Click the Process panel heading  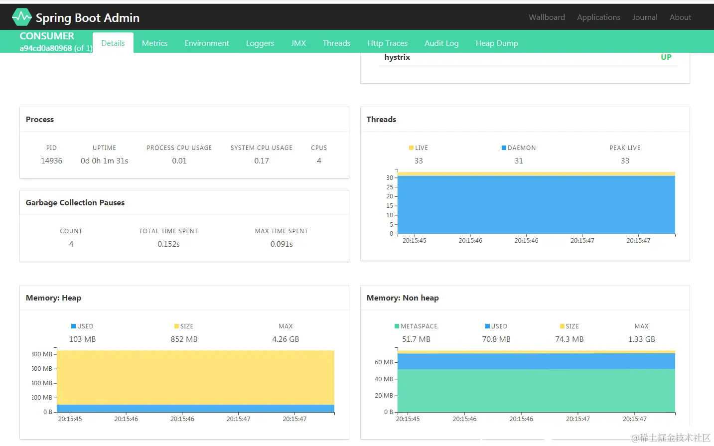(40, 120)
